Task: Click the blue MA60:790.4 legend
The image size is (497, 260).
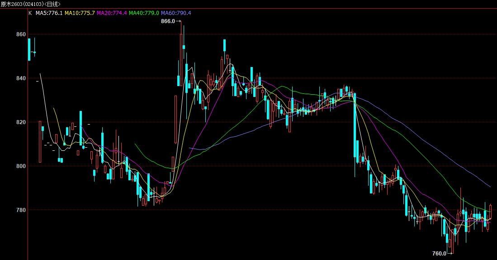Action: click(176, 13)
